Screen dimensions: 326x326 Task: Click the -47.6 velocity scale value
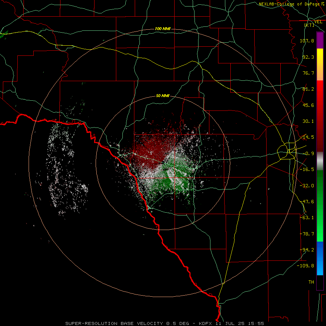(307, 202)
